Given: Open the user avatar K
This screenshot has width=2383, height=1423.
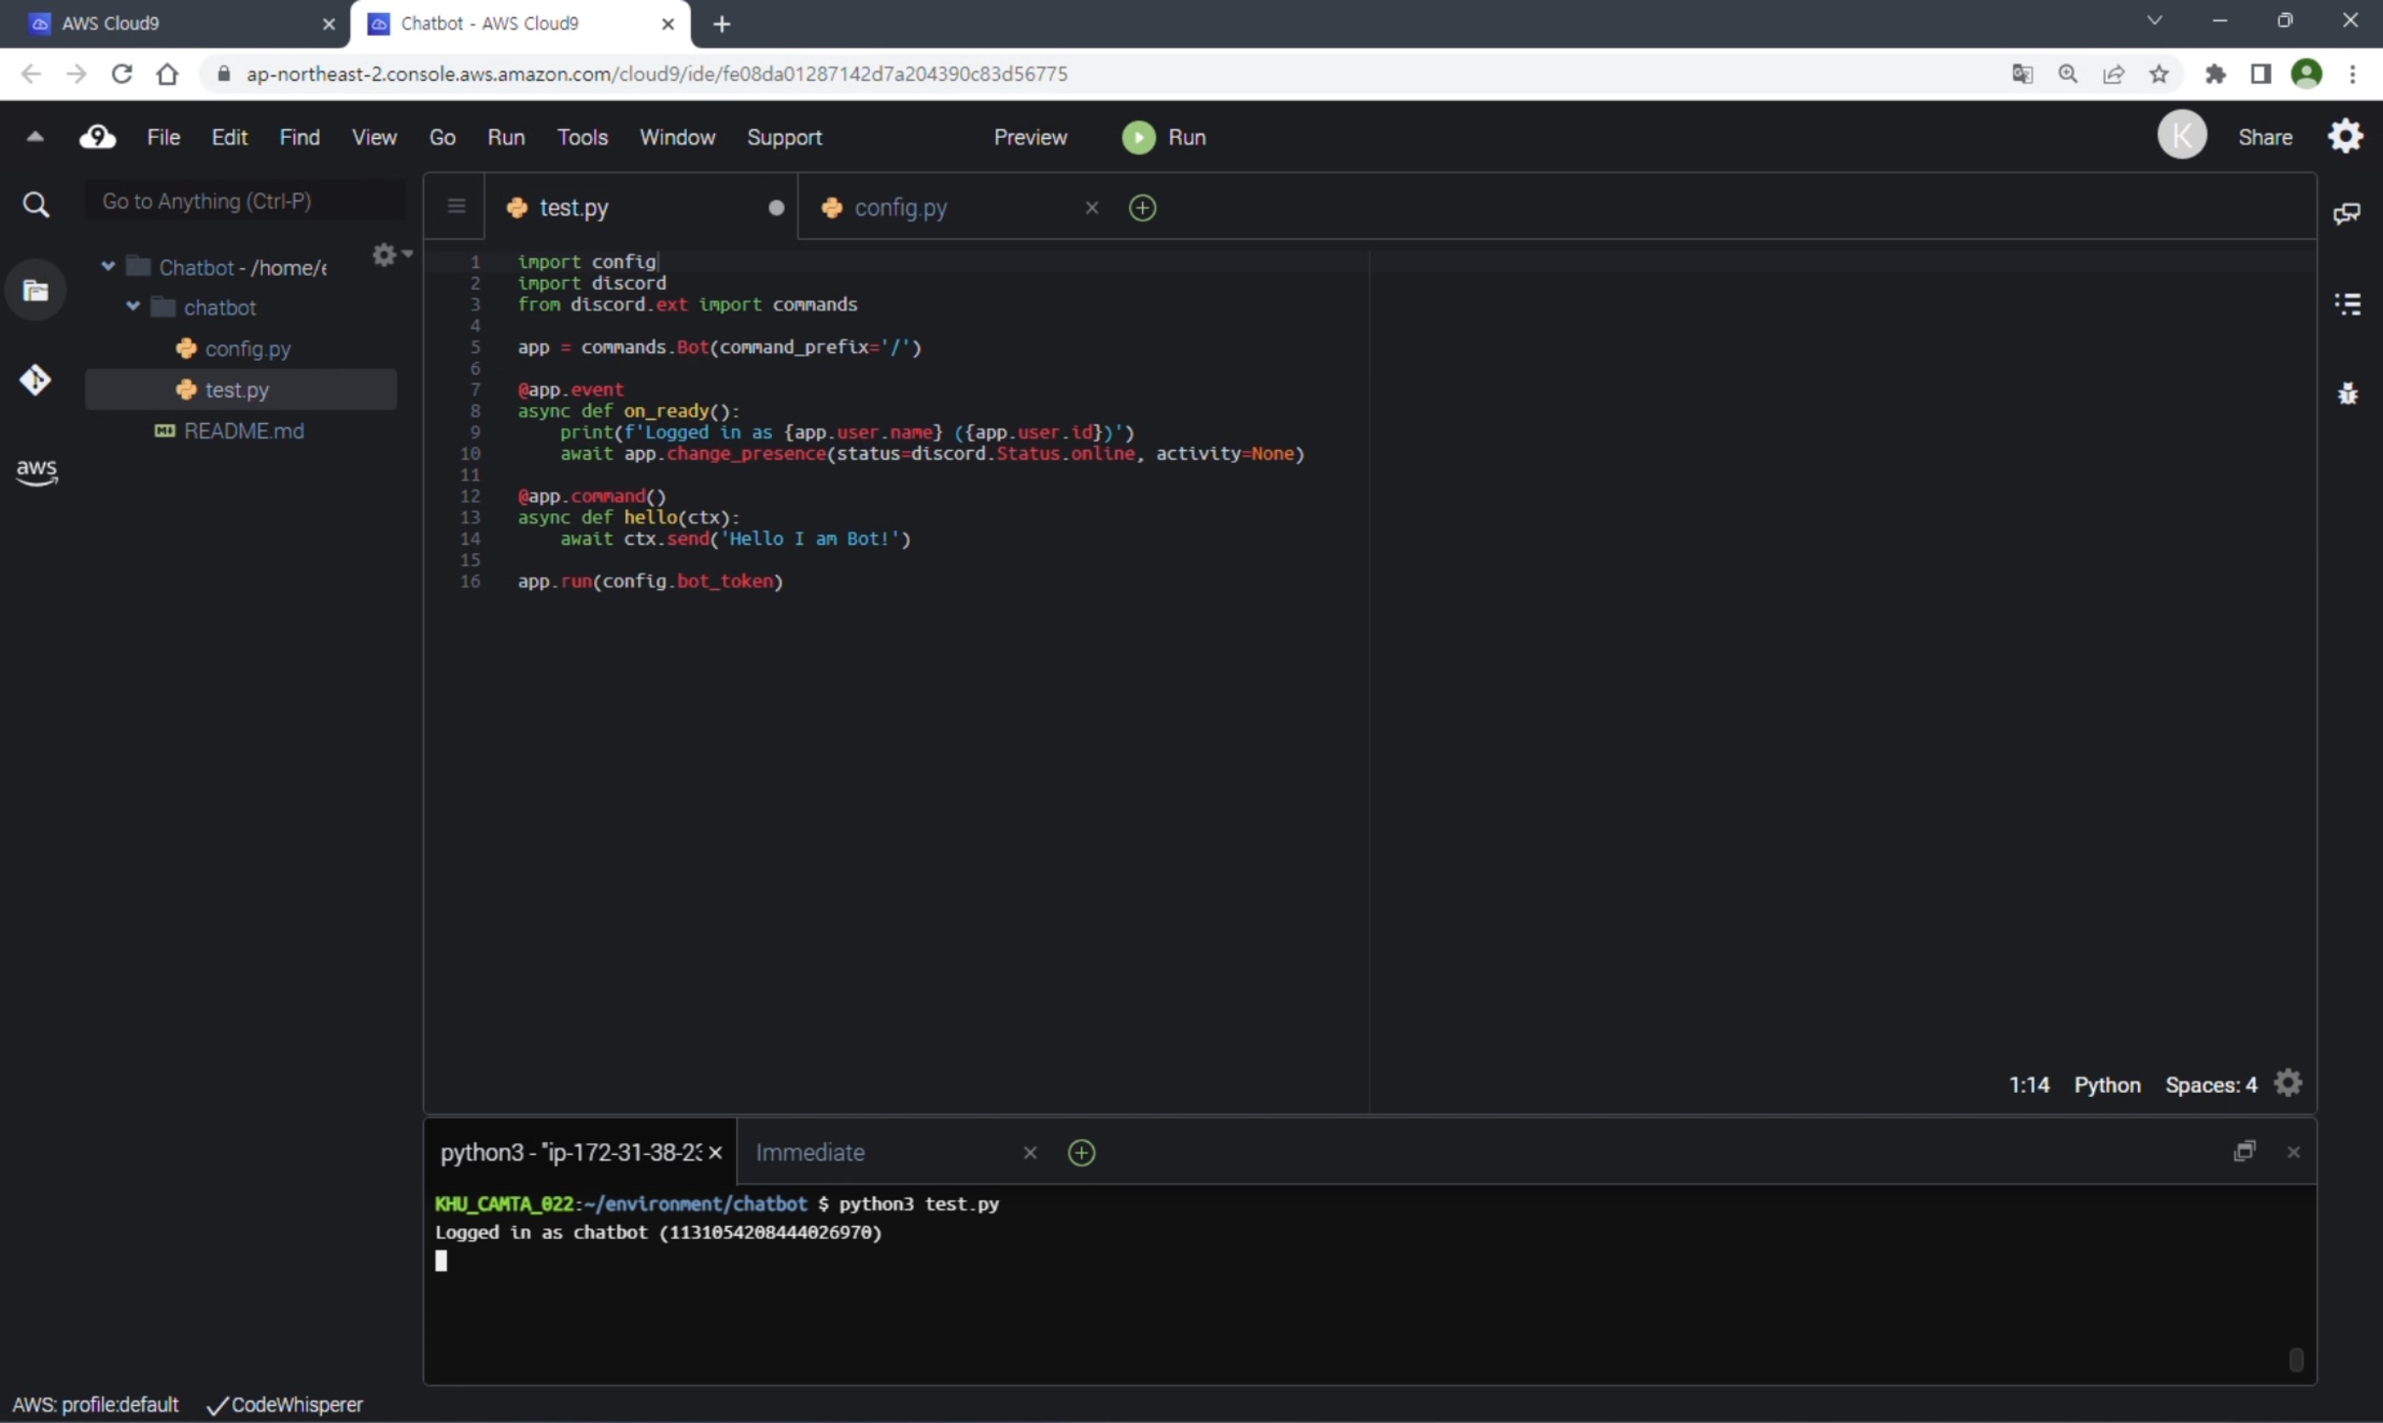Looking at the screenshot, I should 2181,135.
